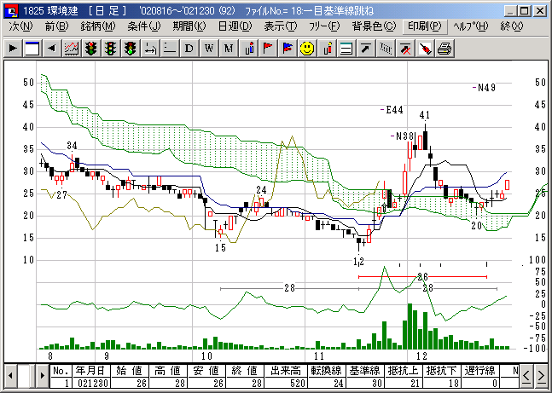Open the ヘルプ(H) menu

tap(471, 26)
